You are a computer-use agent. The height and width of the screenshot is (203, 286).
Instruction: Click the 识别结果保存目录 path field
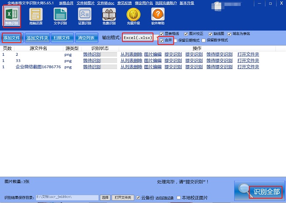pyautogui.click(x=67, y=198)
